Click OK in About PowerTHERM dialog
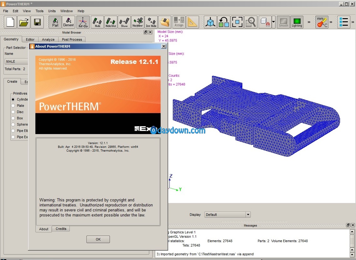This screenshot has height=260, width=356. pos(98,239)
